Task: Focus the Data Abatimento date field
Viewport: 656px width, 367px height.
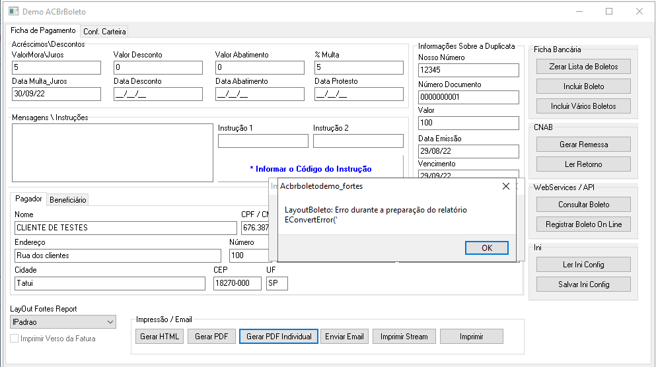Action: (260, 94)
